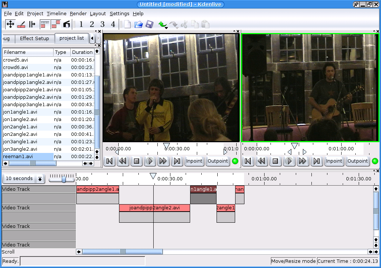Stop playback on the right monitor

(x=276, y=161)
